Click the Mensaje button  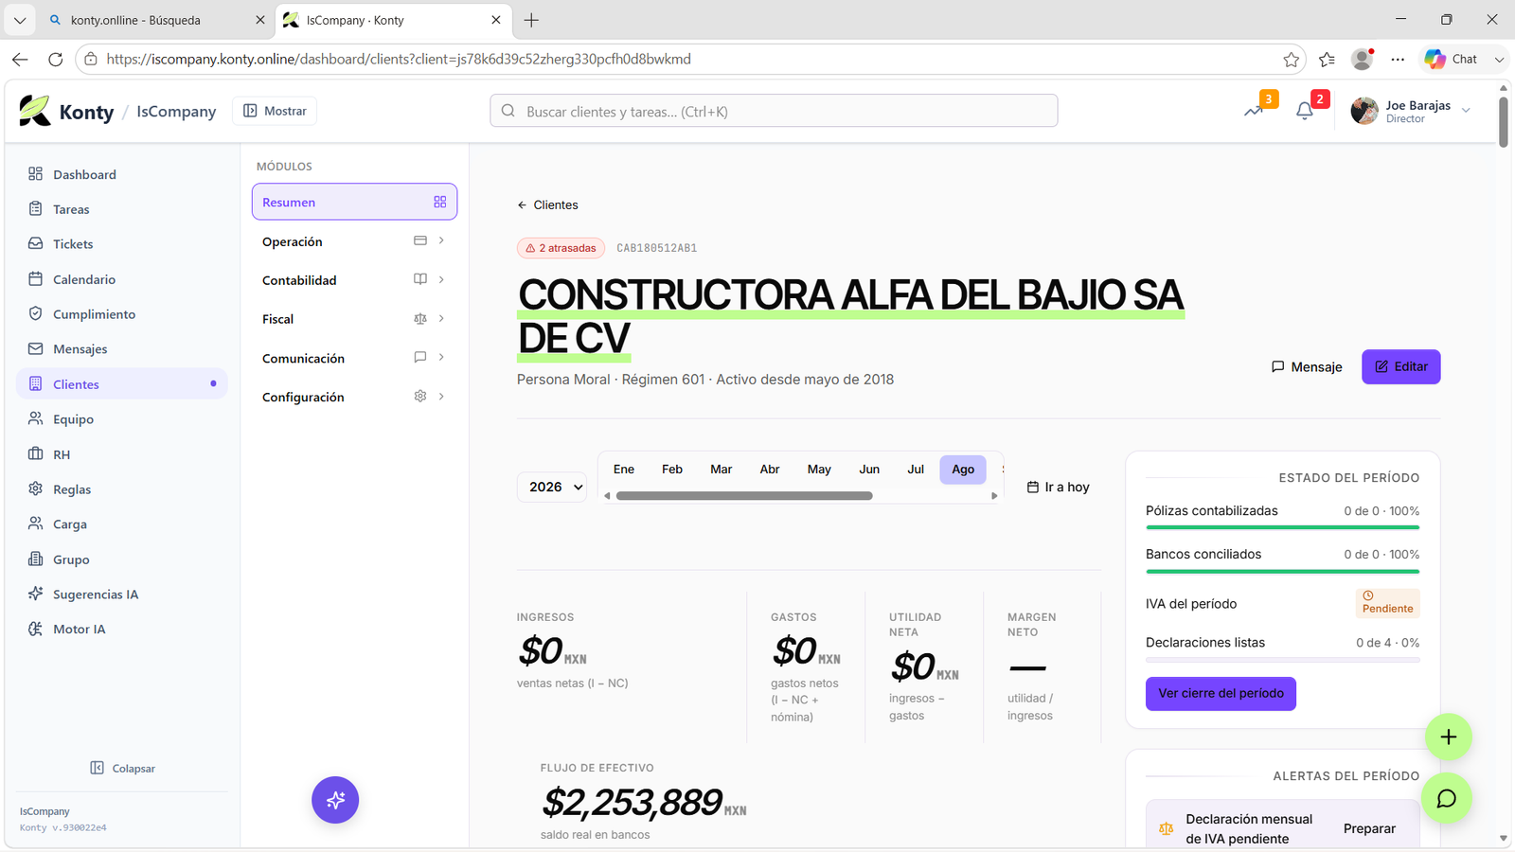(1307, 366)
